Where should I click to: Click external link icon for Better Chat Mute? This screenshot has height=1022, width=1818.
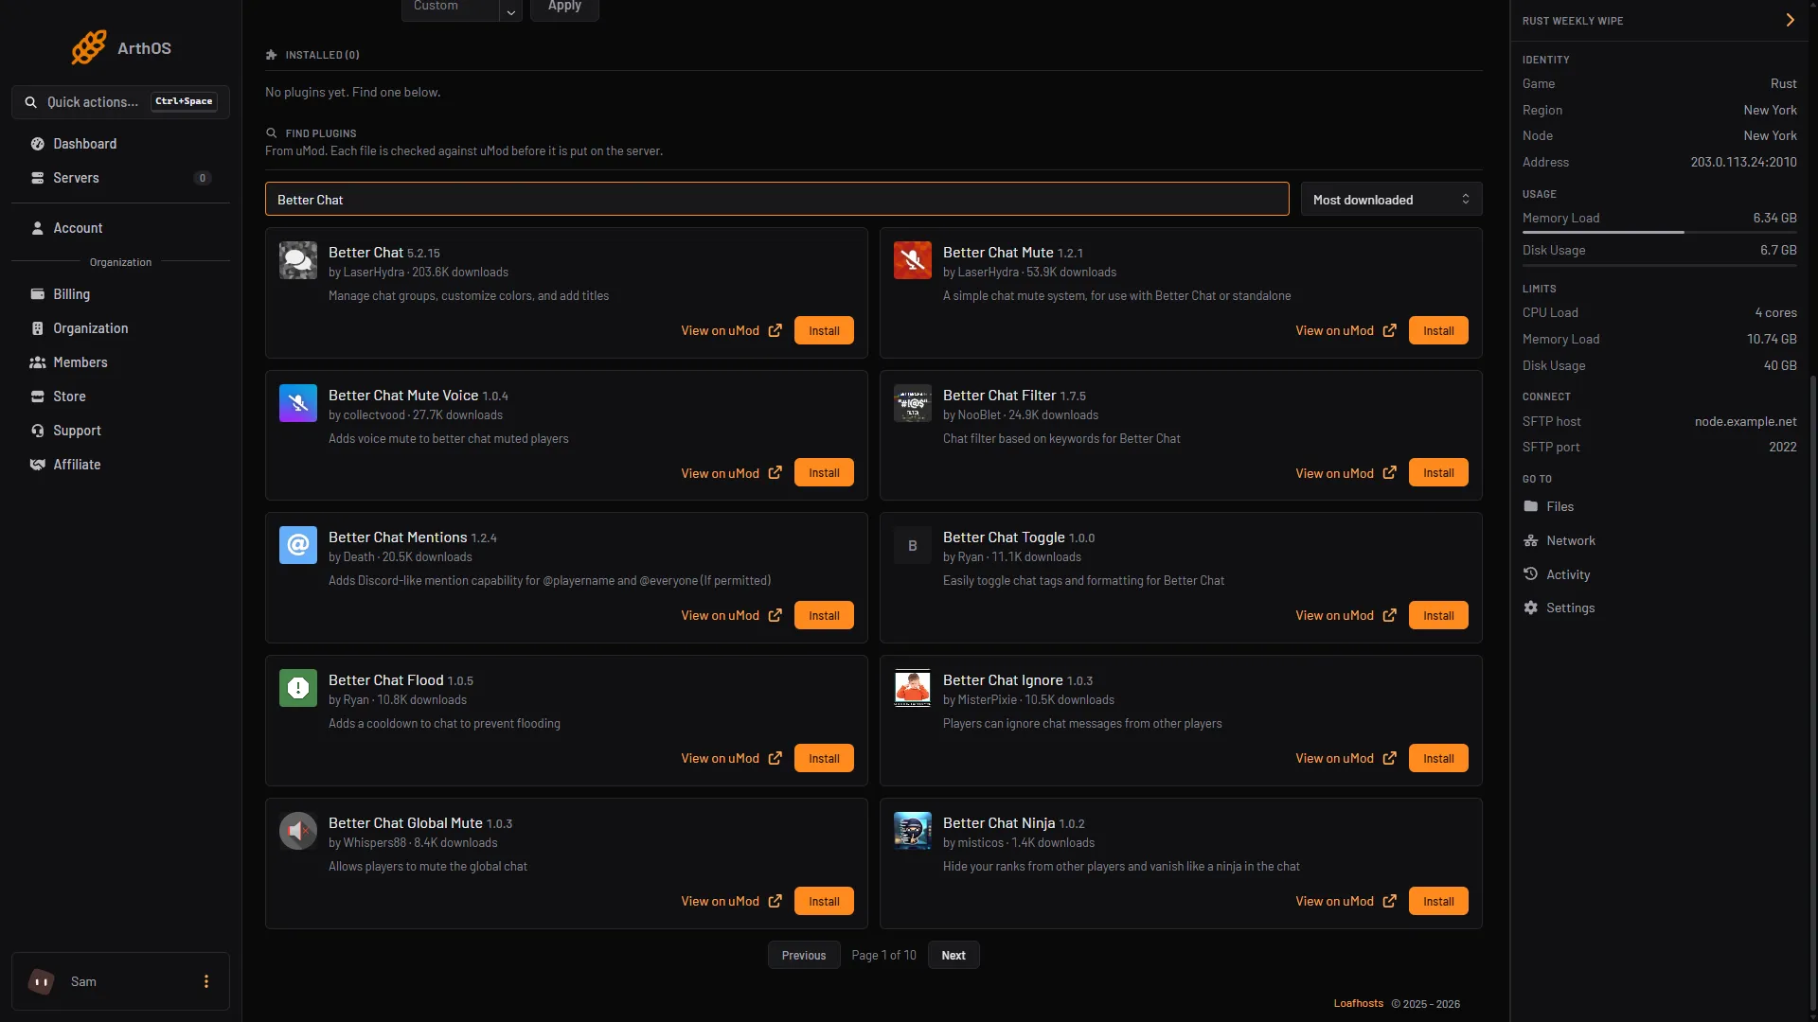[x=1389, y=330]
